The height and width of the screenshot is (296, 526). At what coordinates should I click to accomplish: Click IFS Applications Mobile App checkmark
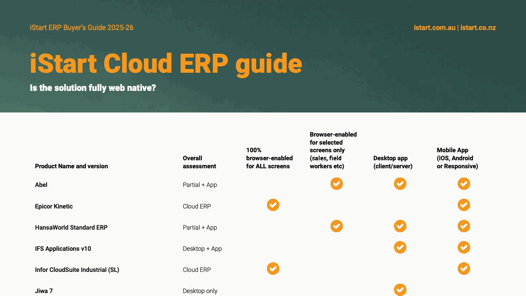pyautogui.click(x=464, y=247)
